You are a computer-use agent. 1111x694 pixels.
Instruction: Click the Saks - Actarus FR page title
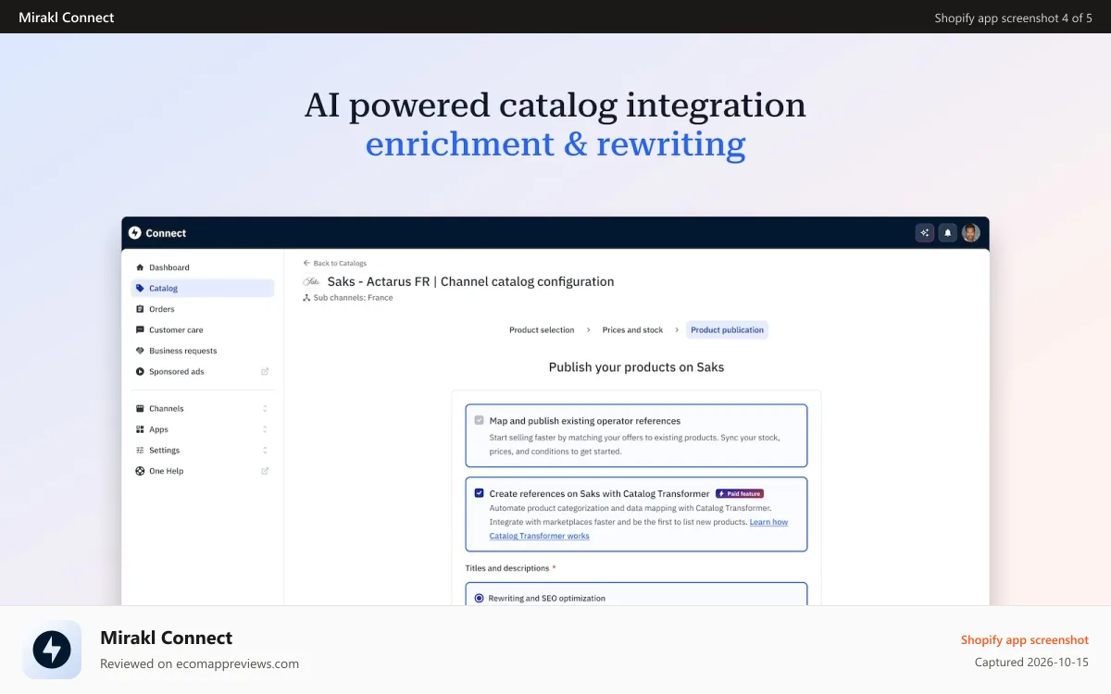tap(470, 281)
